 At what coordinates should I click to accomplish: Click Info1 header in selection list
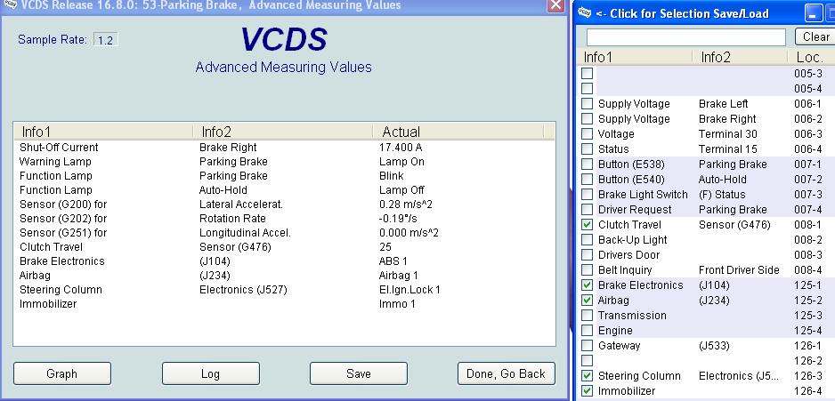coord(634,58)
